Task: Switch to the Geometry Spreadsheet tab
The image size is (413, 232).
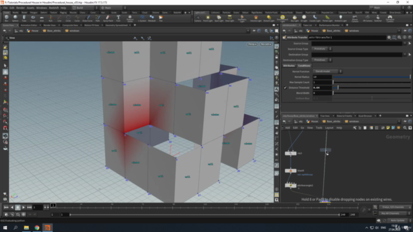Action: tap(116, 25)
